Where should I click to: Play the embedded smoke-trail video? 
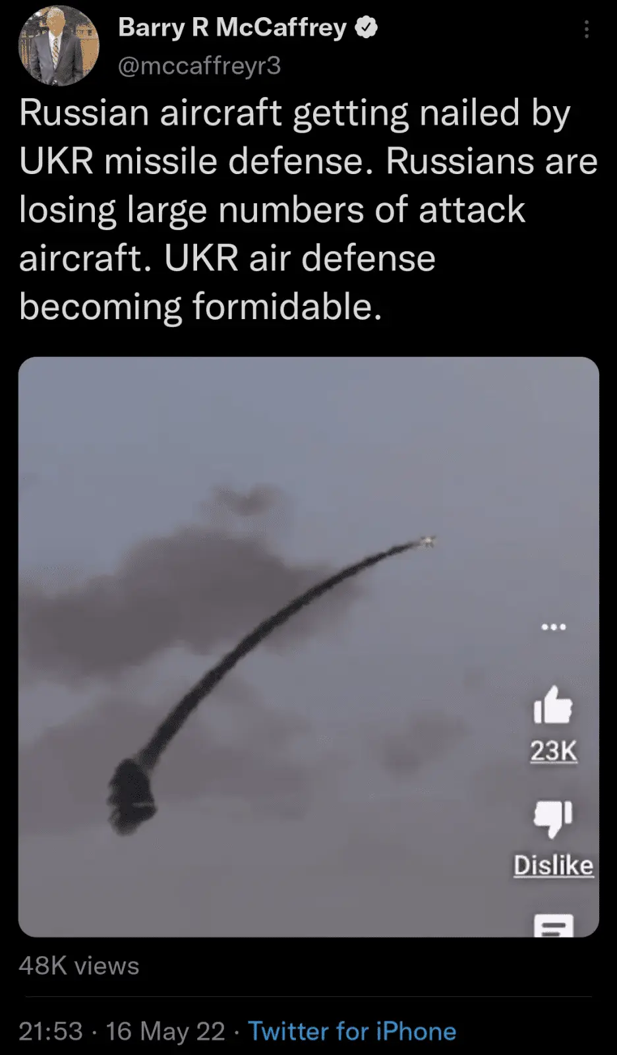tap(308, 647)
